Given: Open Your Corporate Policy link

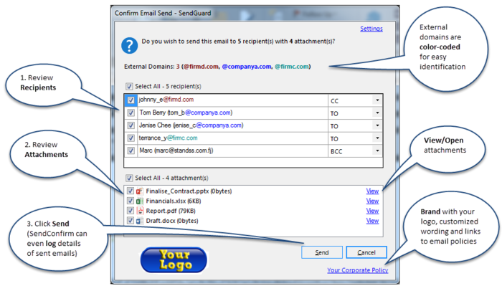Looking at the screenshot, I should pyautogui.click(x=358, y=270).
